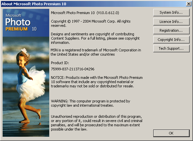Click the Microsoft Photo logo banner
The width and height of the screenshot is (193, 141).
point(26,23)
